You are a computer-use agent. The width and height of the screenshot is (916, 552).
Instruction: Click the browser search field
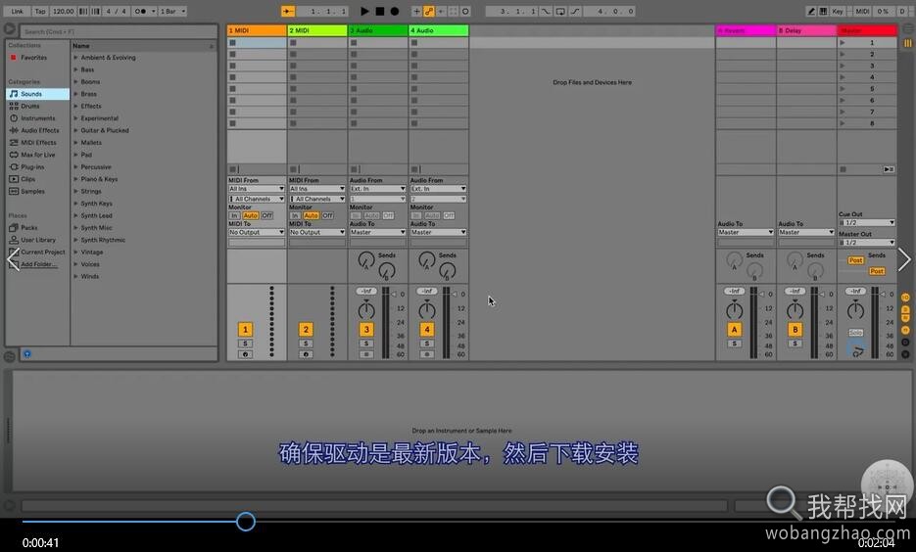119,31
